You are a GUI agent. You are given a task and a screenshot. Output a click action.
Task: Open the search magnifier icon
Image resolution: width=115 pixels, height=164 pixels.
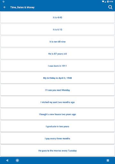click(x=110, y=7)
